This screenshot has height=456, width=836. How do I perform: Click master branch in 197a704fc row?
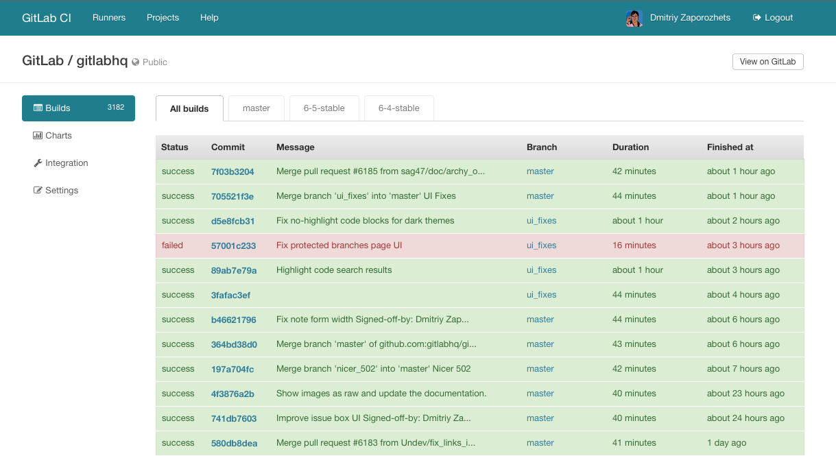pyautogui.click(x=540, y=369)
